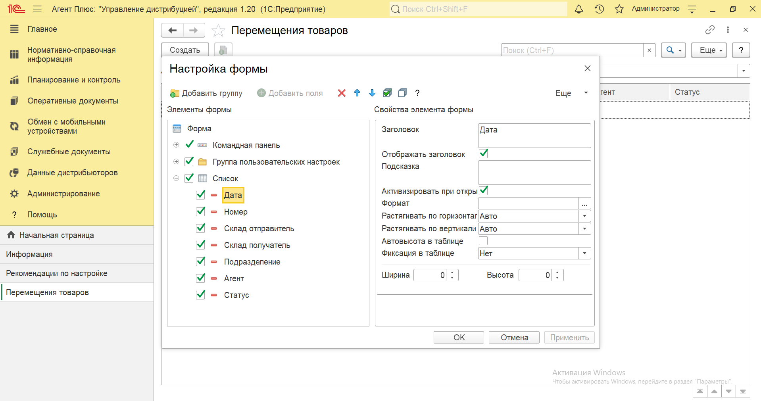Image resolution: width=761 pixels, height=401 pixels.
Task: Click the Add group icon button
Action: click(206, 93)
